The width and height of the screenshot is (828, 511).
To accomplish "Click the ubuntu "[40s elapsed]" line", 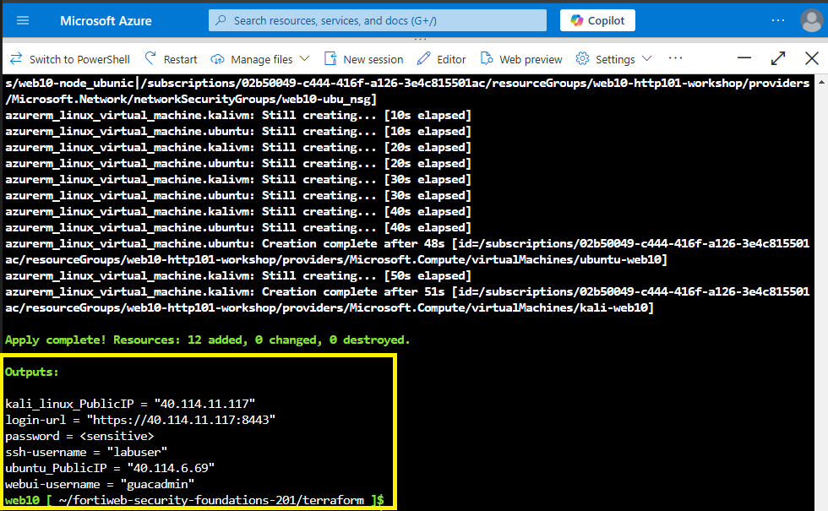I will (238, 227).
